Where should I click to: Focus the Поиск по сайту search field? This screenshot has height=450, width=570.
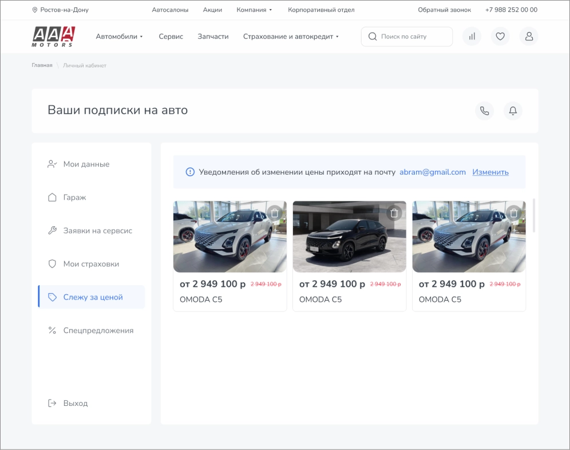click(x=407, y=37)
